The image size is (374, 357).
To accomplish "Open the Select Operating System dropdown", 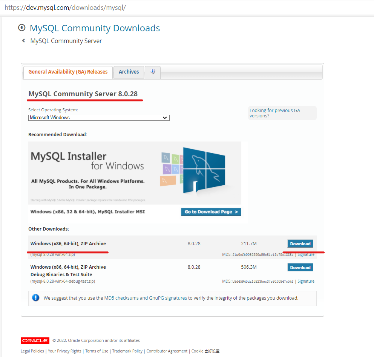I will [x=99, y=117].
